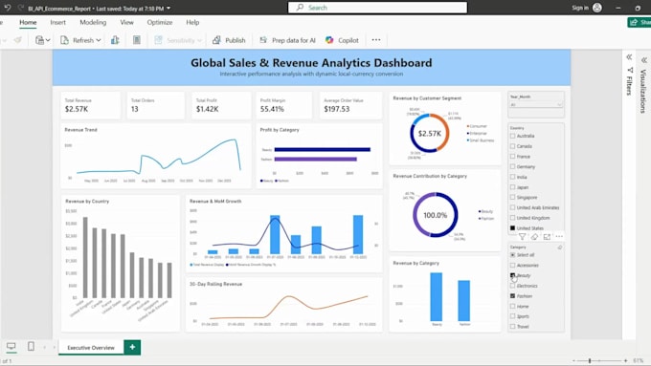Check the Singapore country checkbox

[513, 197]
